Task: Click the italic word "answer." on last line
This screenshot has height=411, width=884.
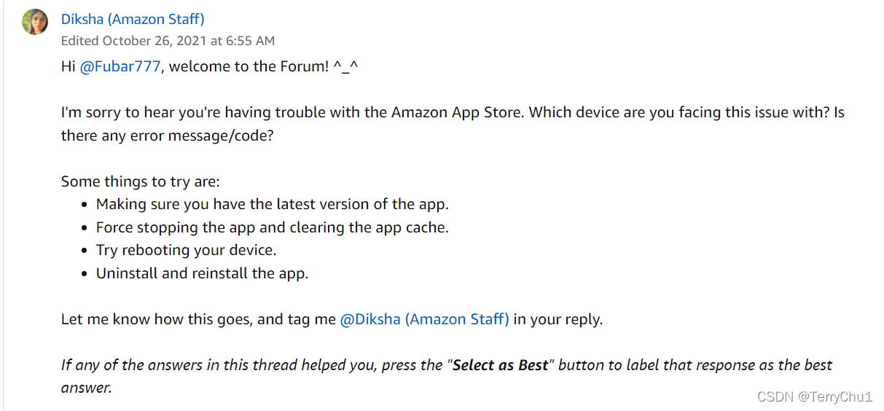Action: [86, 388]
